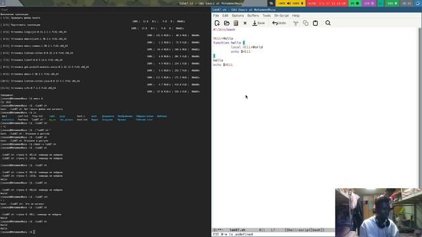Image resolution: width=422 pixels, height=237 pixels.
Task: Click the Emacs window title bar
Action: (316, 10)
